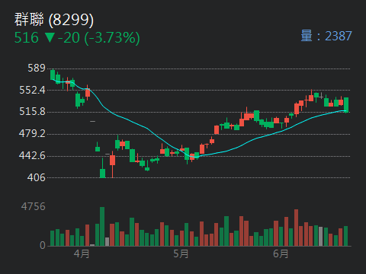
Task: Click the tallest red volume bar in June
Action: pyautogui.click(x=296, y=228)
